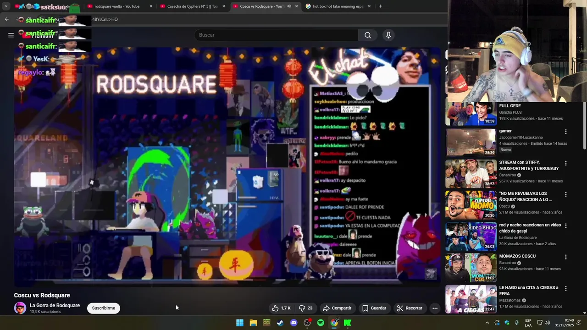
Task: Switch to hot box hot take meaning tab
Action: click(x=338, y=6)
